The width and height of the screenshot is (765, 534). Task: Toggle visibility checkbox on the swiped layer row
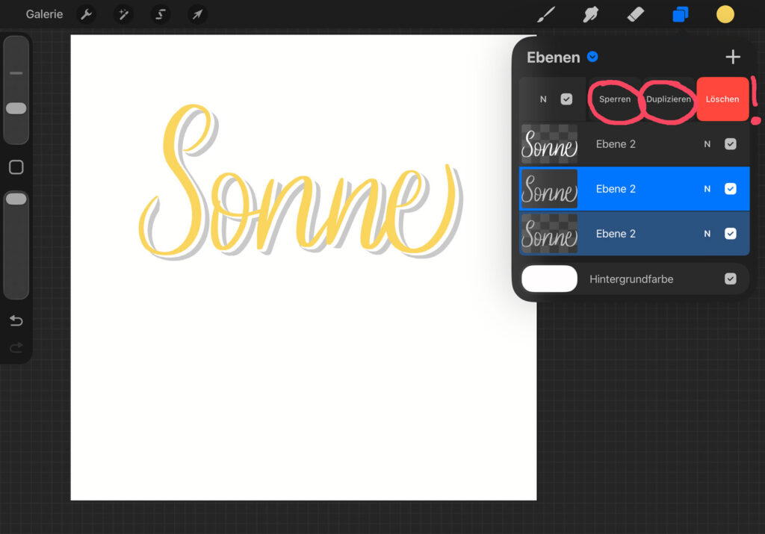[x=566, y=99]
